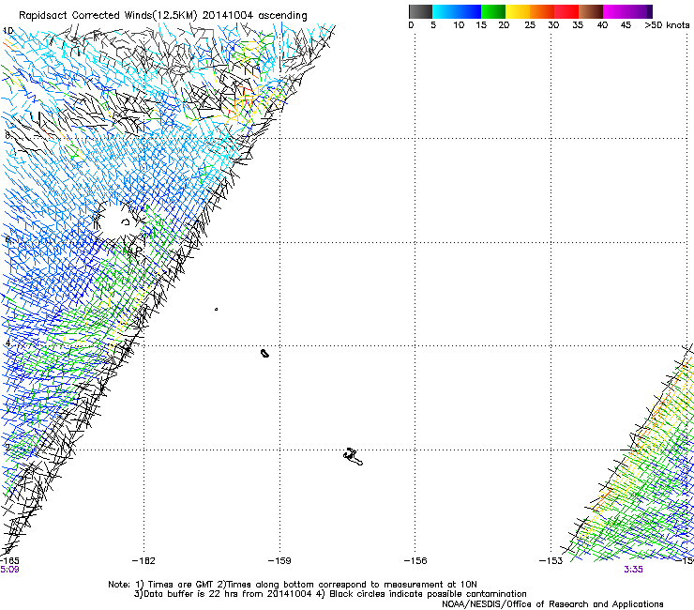The height and width of the screenshot is (610, 694).
Task: Click the legend label '35'
Action: click(578, 25)
